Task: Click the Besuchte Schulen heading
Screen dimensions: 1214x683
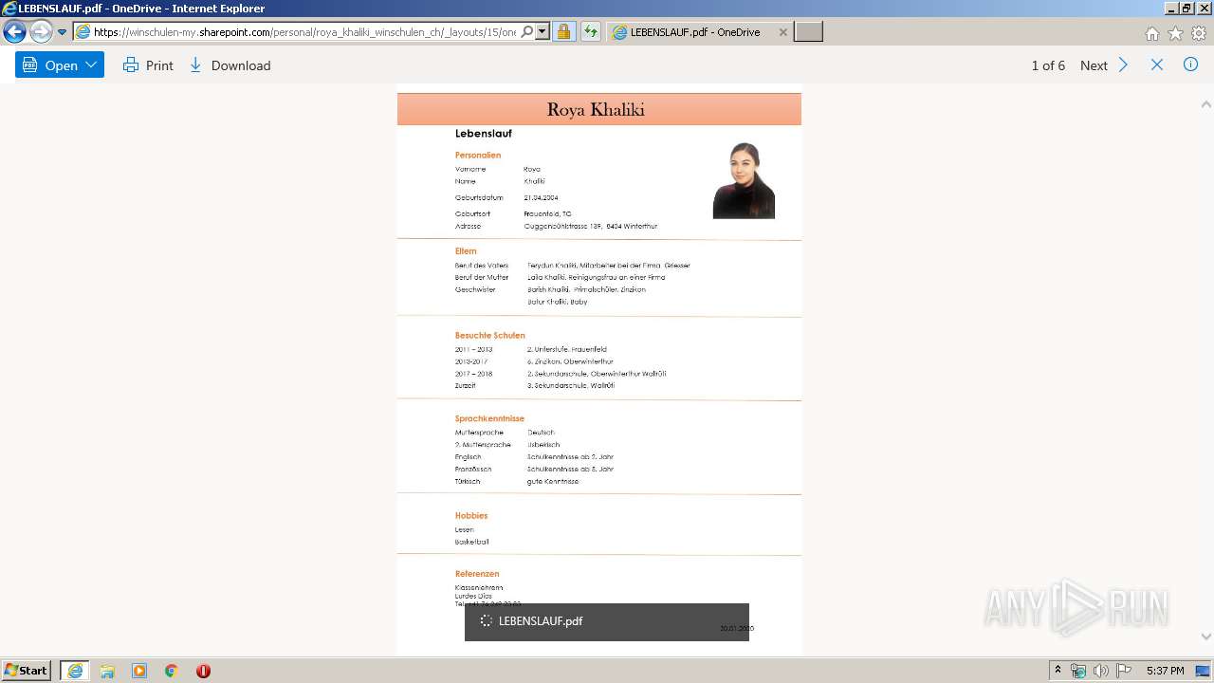Action: [x=489, y=336]
